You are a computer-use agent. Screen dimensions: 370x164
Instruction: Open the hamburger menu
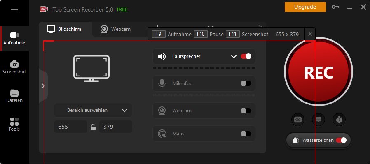click(14, 9)
